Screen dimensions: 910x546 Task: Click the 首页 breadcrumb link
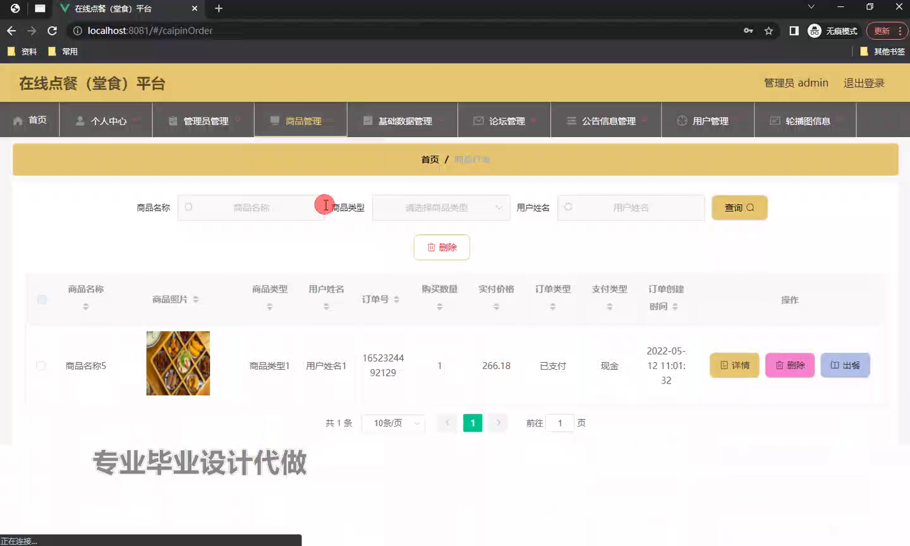[430, 159]
